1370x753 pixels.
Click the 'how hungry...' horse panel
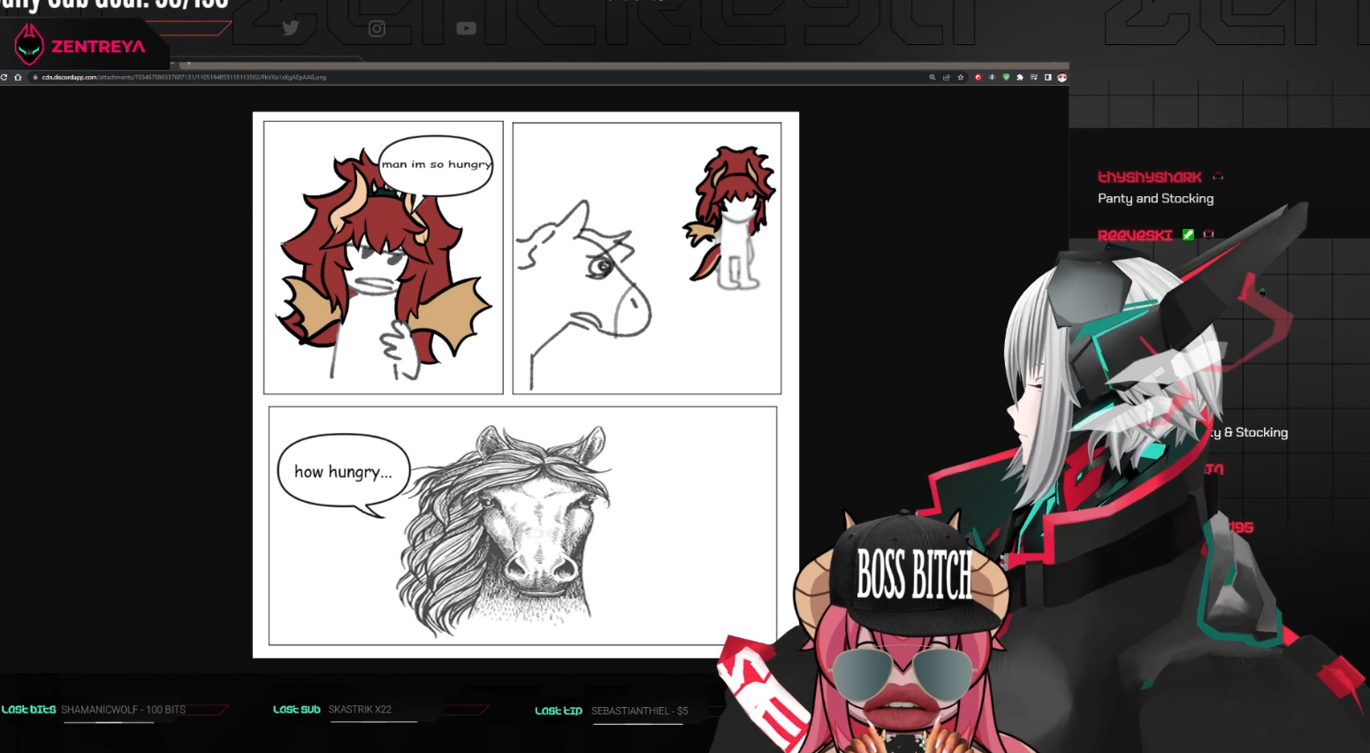(x=522, y=526)
